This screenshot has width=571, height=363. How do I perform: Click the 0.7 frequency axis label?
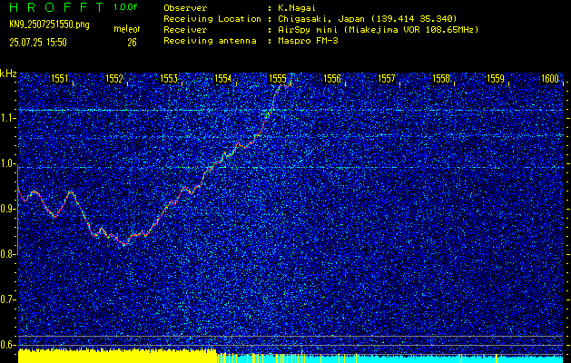[6, 299]
